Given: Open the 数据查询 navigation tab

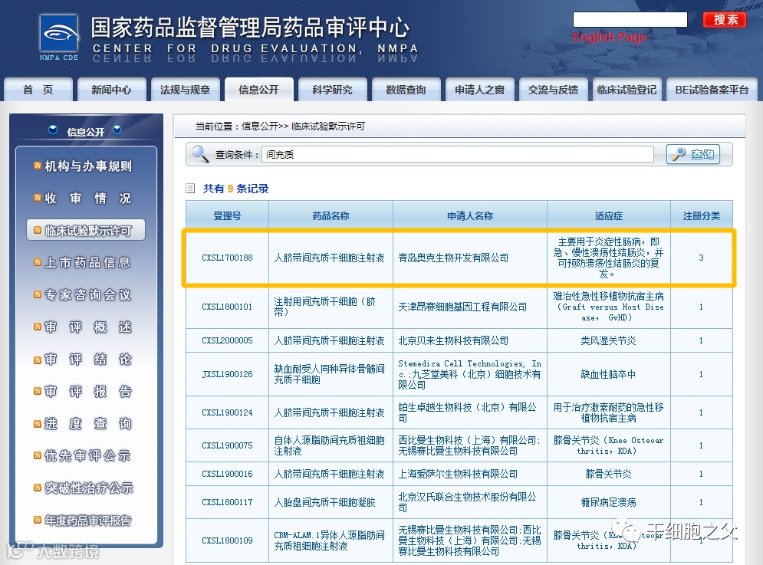Looking at the screenshot, I should click(406, 90).
